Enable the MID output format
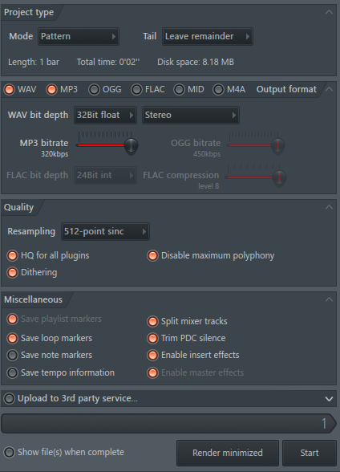The height and width of the screenshot is (472, 340). pos(179,90)
